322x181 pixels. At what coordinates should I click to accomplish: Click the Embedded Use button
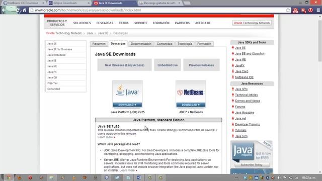coord(168,65)
